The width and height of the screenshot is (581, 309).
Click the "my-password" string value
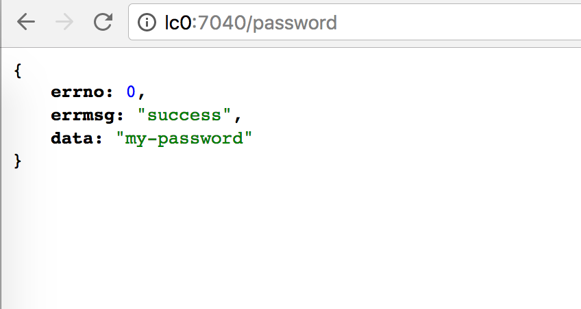185,138
